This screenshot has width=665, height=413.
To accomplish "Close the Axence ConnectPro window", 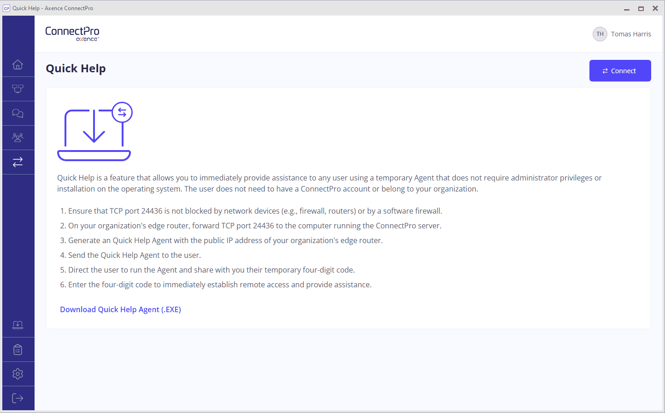I will tap(655, 8).
